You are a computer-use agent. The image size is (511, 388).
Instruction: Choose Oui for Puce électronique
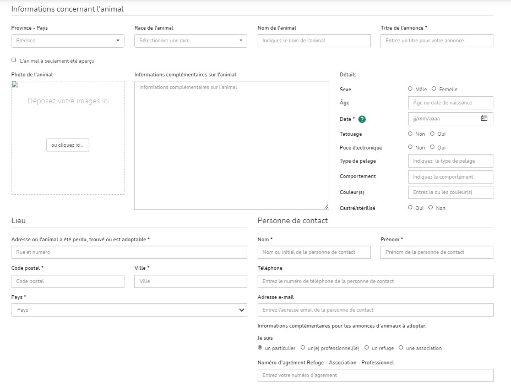coord(432,147)
